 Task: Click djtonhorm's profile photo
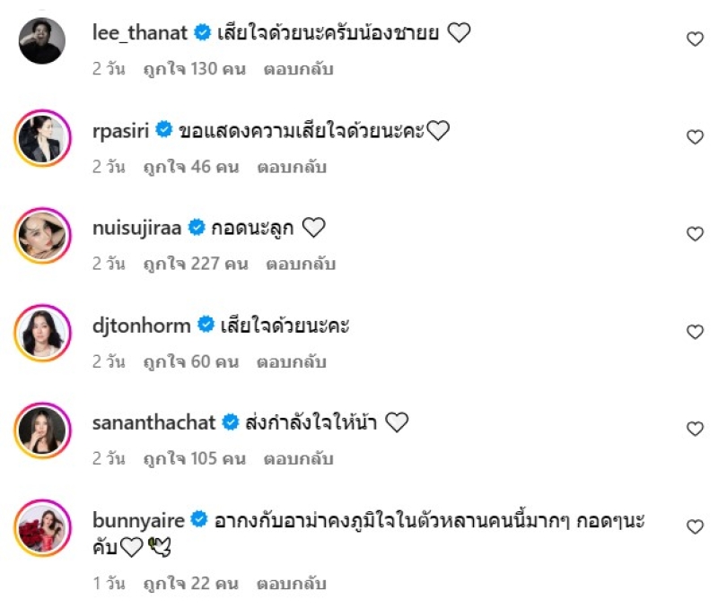coord(42,334)
